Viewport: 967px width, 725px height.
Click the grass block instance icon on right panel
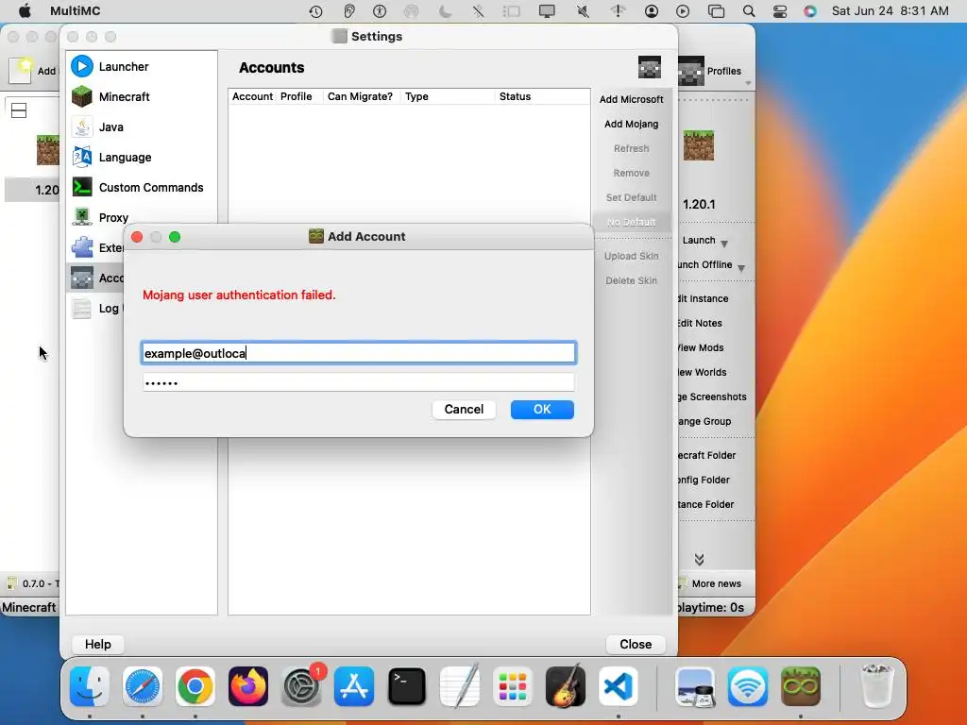click(699, 145)
